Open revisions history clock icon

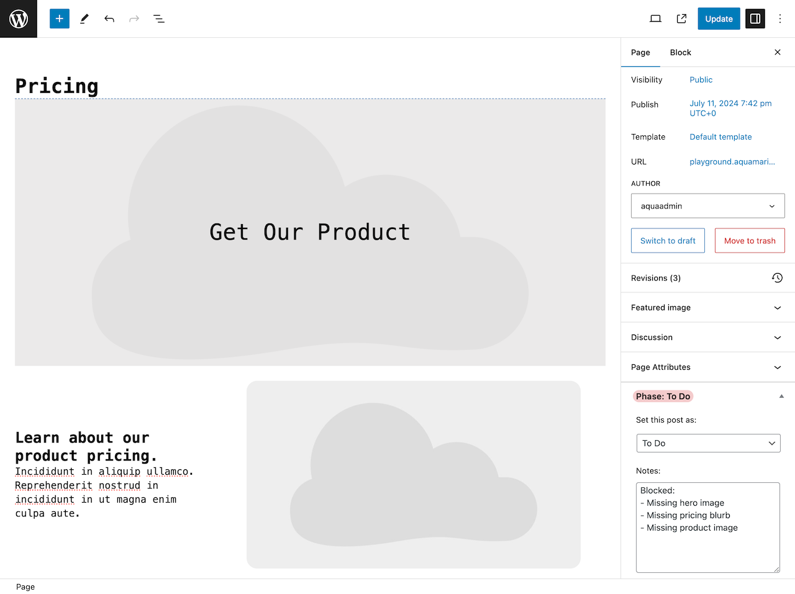tap(778, 278)
